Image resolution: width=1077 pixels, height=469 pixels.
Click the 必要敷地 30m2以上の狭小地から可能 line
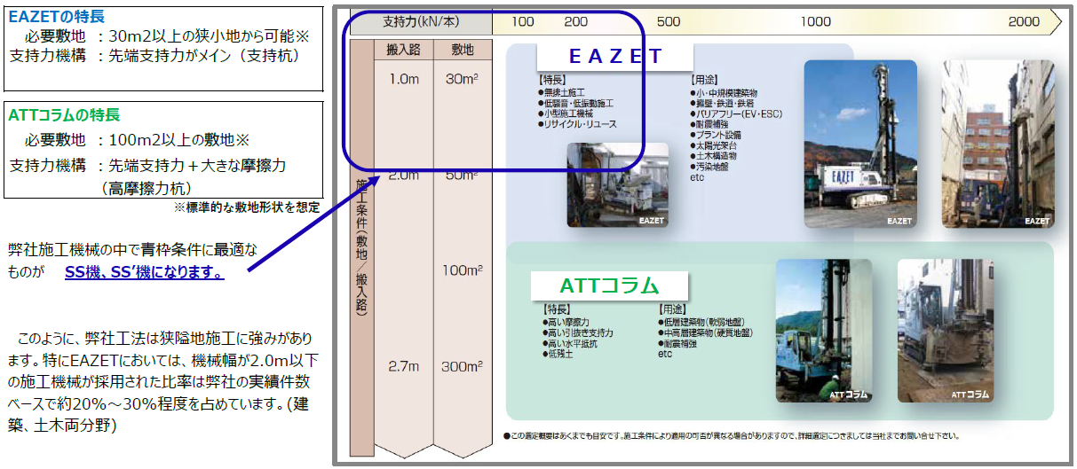[x=166, y=36]
